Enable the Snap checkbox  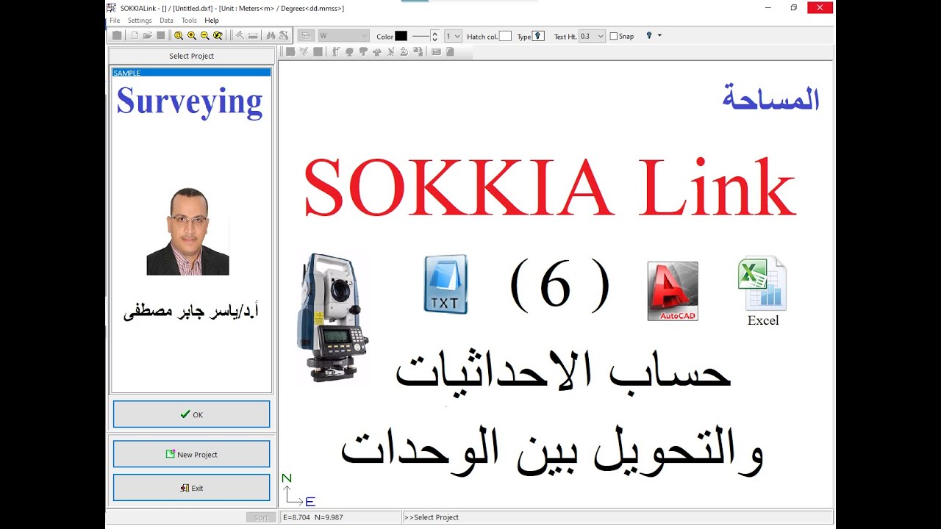[614, 36]
